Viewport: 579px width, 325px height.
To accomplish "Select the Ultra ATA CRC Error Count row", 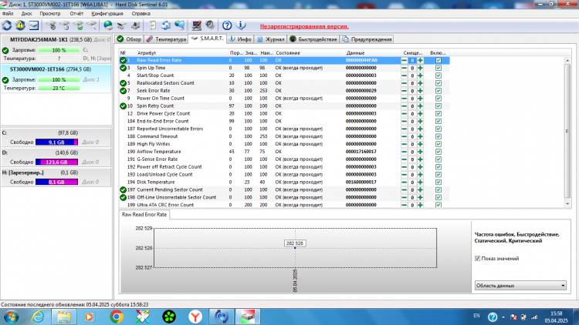I will coord(284,205).
